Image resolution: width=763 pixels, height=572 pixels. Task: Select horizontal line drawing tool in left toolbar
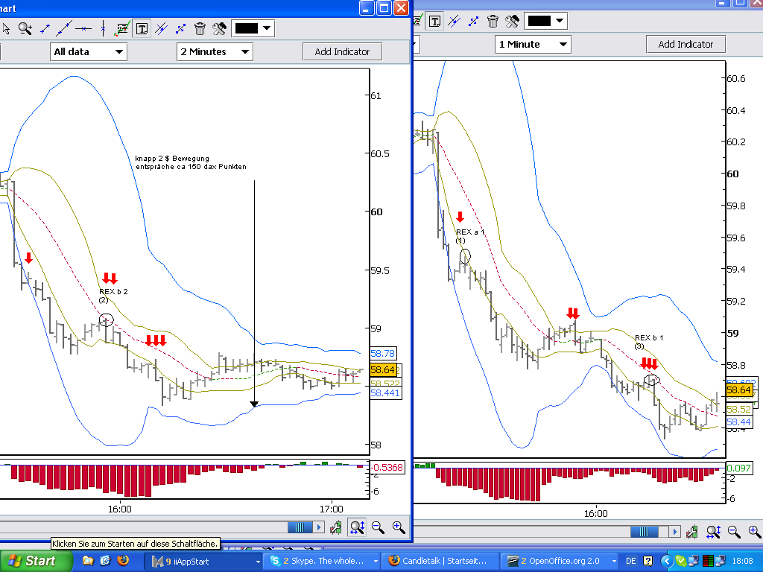point(83,29)
